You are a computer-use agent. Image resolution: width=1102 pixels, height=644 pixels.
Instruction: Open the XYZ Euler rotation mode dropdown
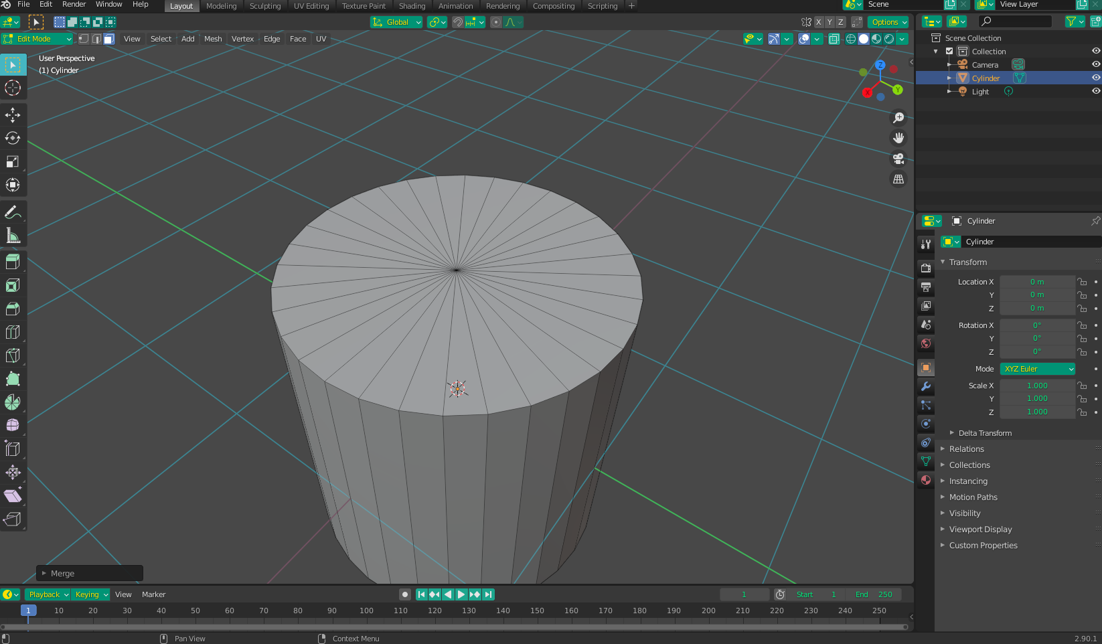click(x=1038, y=369)
